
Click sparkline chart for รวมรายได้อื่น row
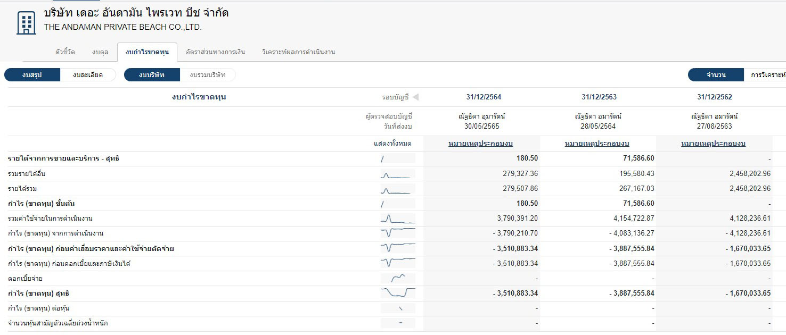click(x=398, y=174)
